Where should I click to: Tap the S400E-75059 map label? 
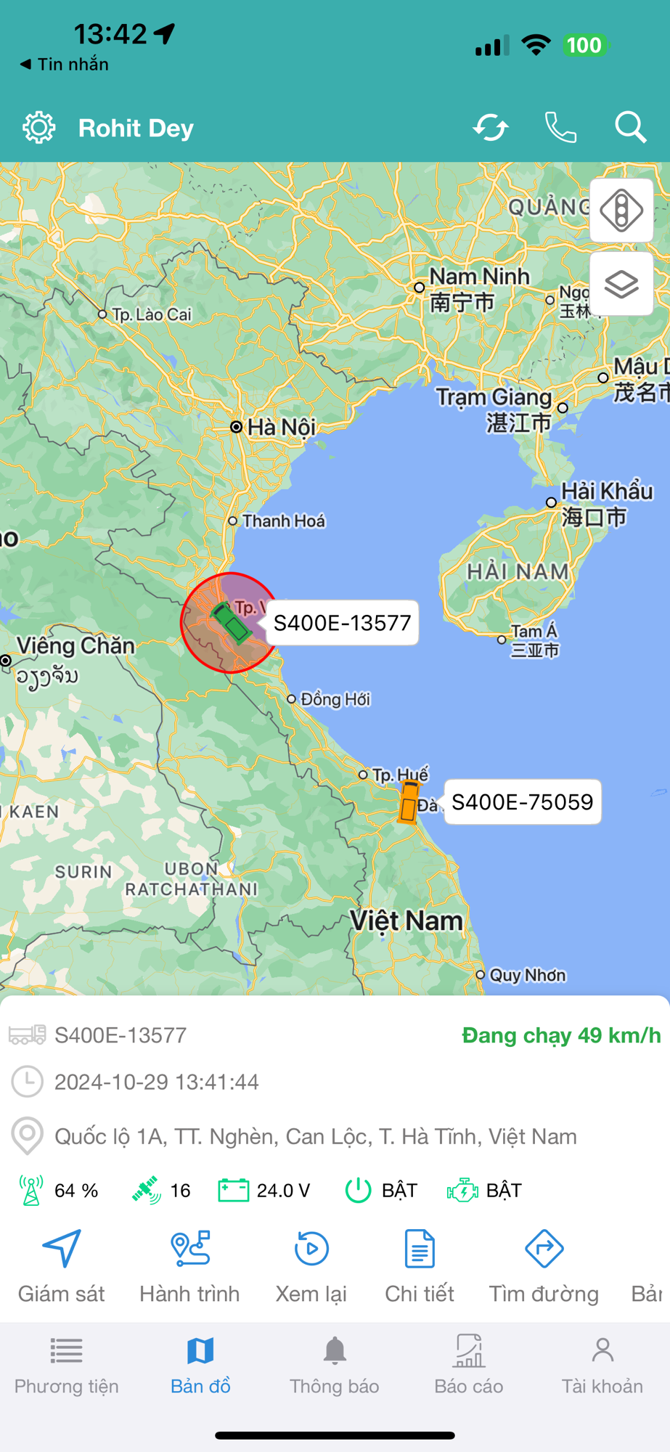coord(523,802)
